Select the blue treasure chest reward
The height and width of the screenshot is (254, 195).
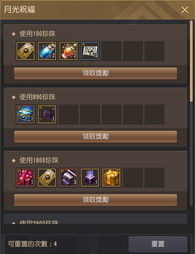(26, 114)
